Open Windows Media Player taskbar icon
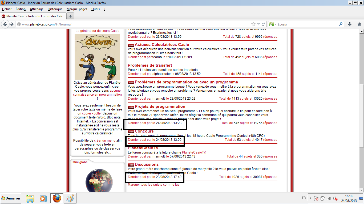Viewport: 364px width, 204px height. pos(43,198)
